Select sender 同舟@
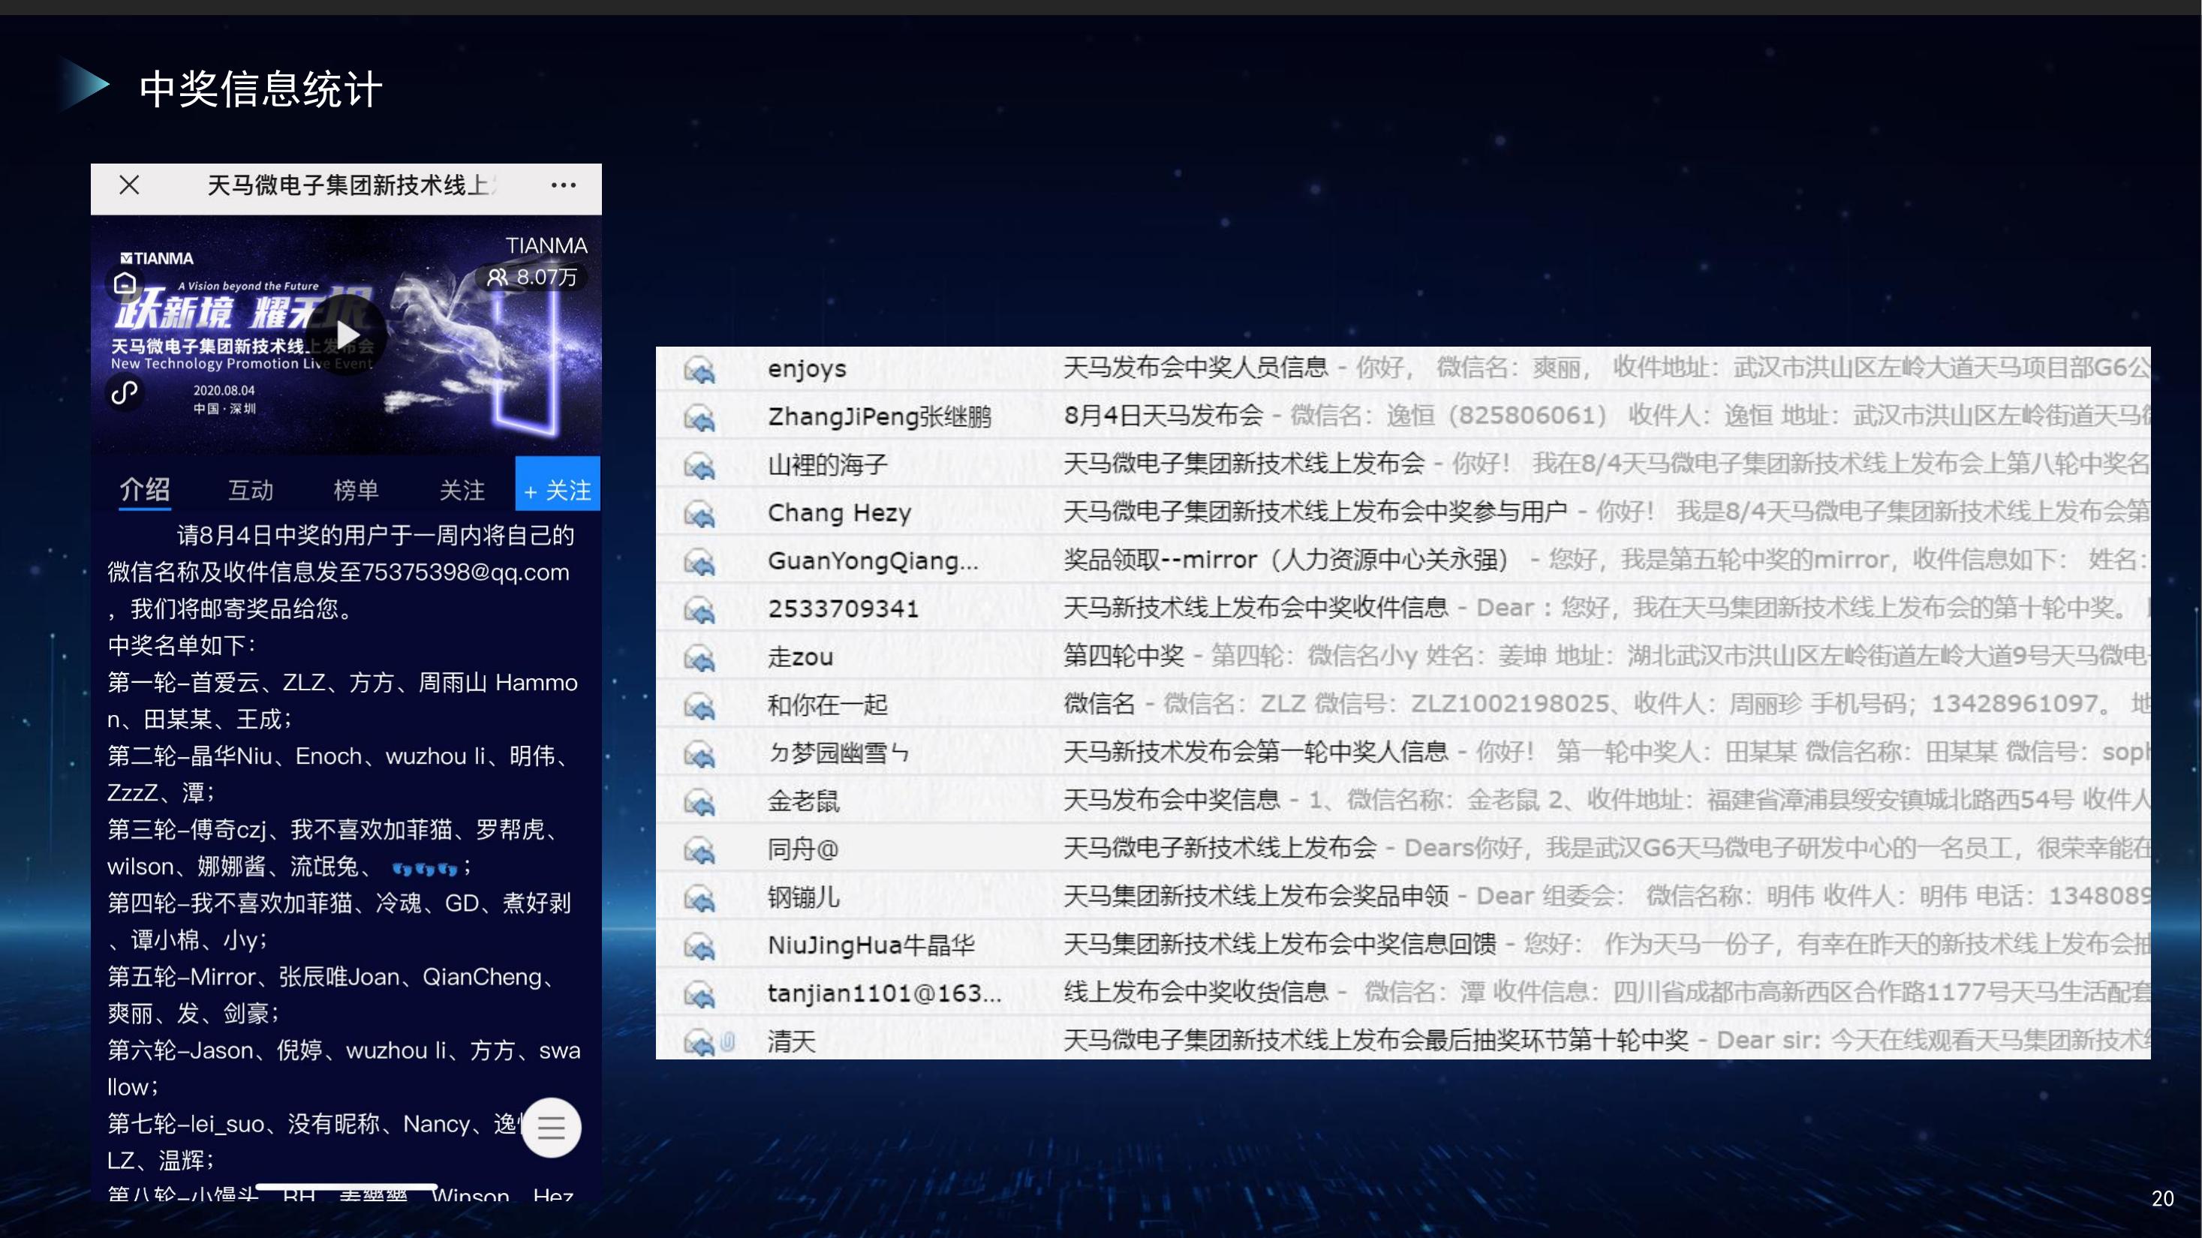 click(802, 849)
